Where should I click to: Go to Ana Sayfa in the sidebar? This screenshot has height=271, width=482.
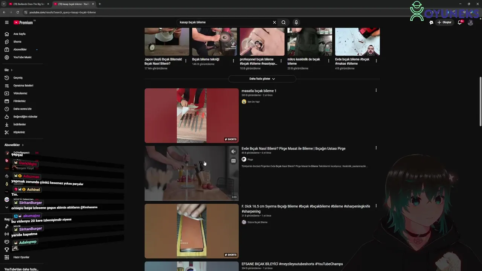(19, 34)
